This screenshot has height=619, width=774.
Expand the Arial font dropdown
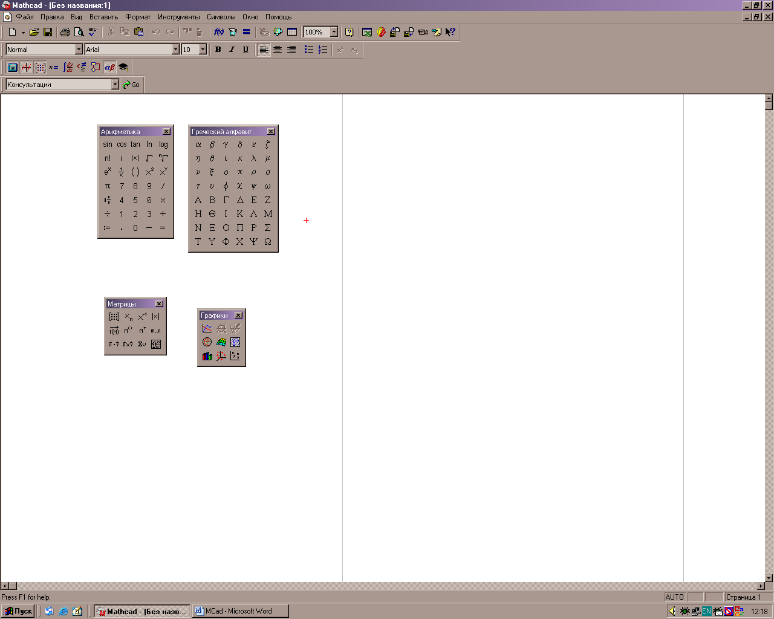pyautogui.click(x=176, y=50)
